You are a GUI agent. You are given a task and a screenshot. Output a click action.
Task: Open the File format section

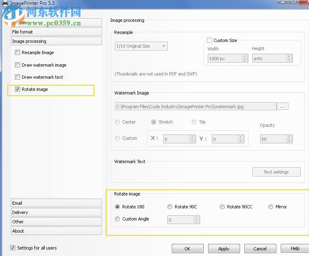click(x=56, y=32)
